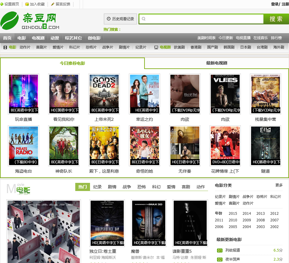The width and height of the screenshot is (289, 263).
Task: Filter movies by year 2002
Action: [275, 227]
